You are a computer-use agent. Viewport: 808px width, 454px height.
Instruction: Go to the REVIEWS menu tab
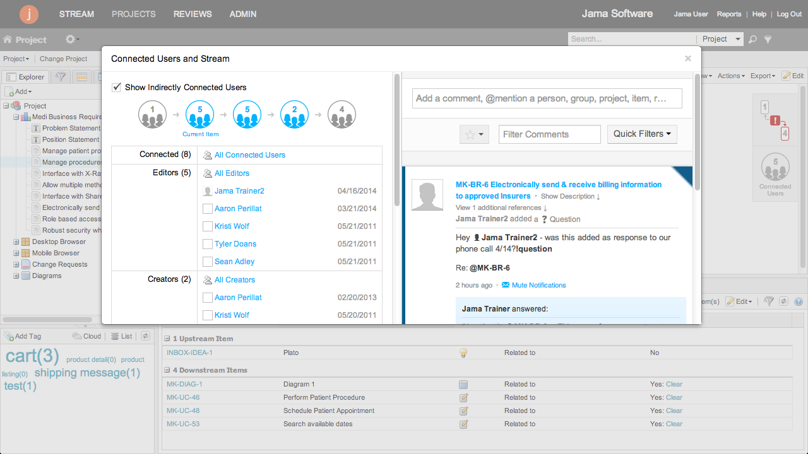193,14
